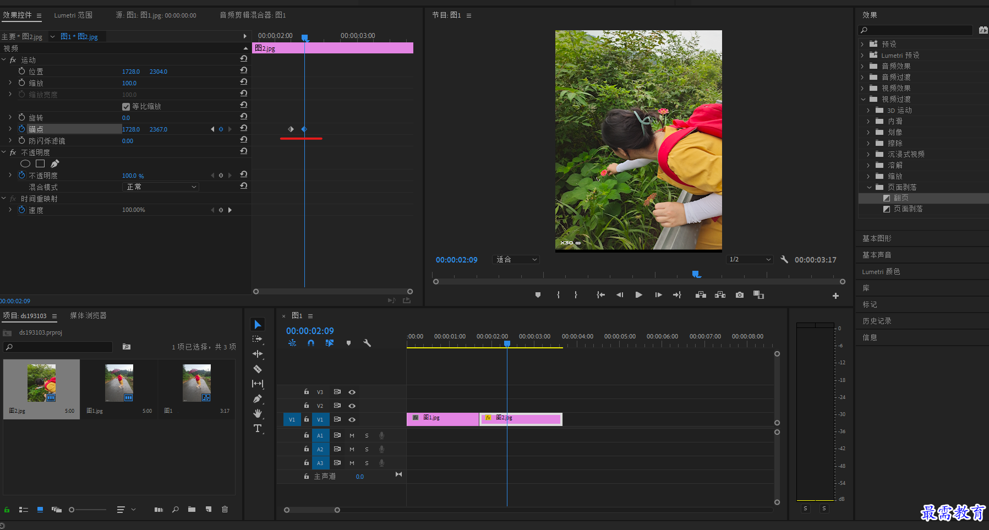Click the search field in Effects panel
989x530 pixels.
tap(915, 30)
